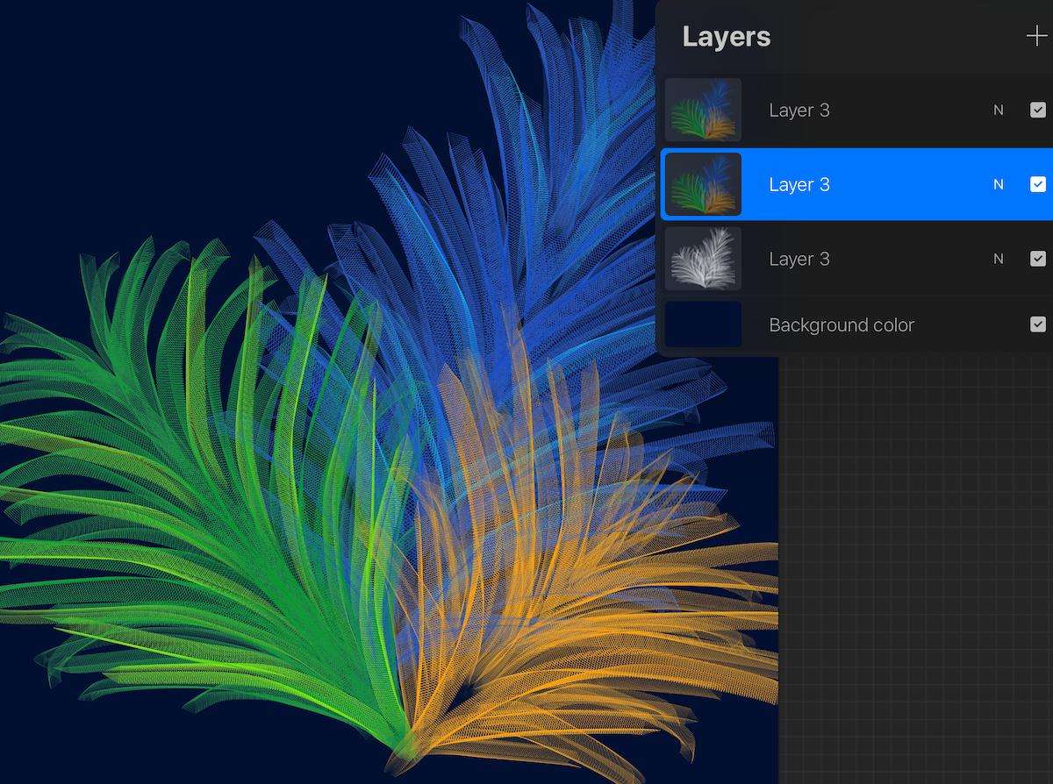Open blend mode N on topmost Layer 3
The width and height of the screenshot is (1053, 784).
coord(999,110)
